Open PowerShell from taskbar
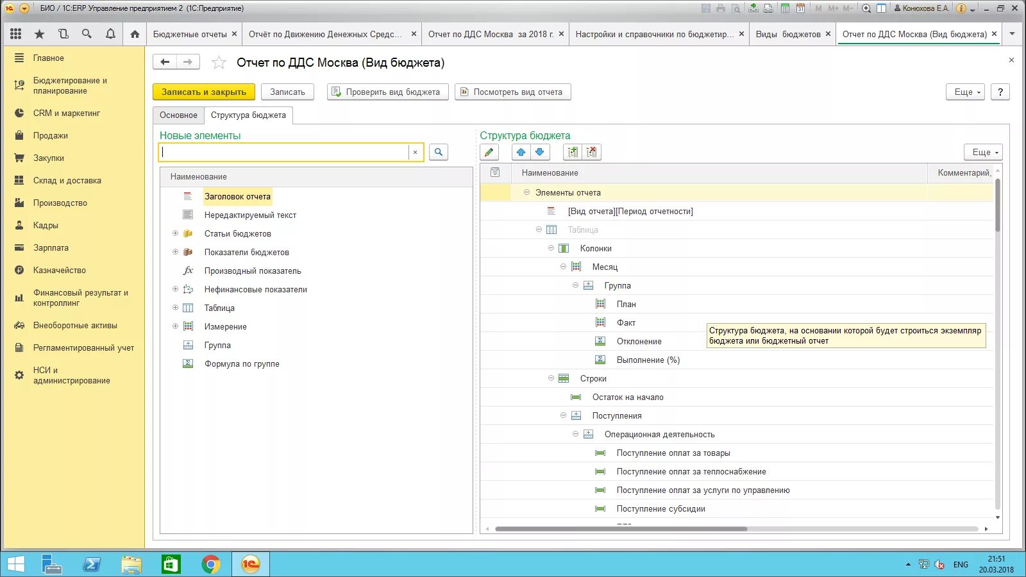 pos(92,564)
